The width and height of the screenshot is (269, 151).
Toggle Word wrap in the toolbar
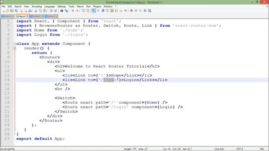point(94,10)
